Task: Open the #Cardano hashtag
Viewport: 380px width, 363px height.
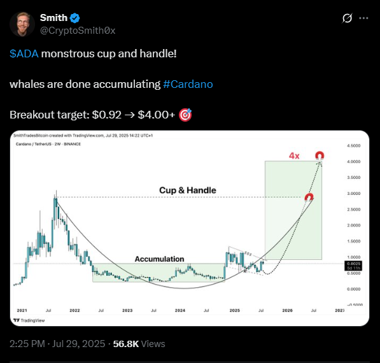Action: [188, 84]
